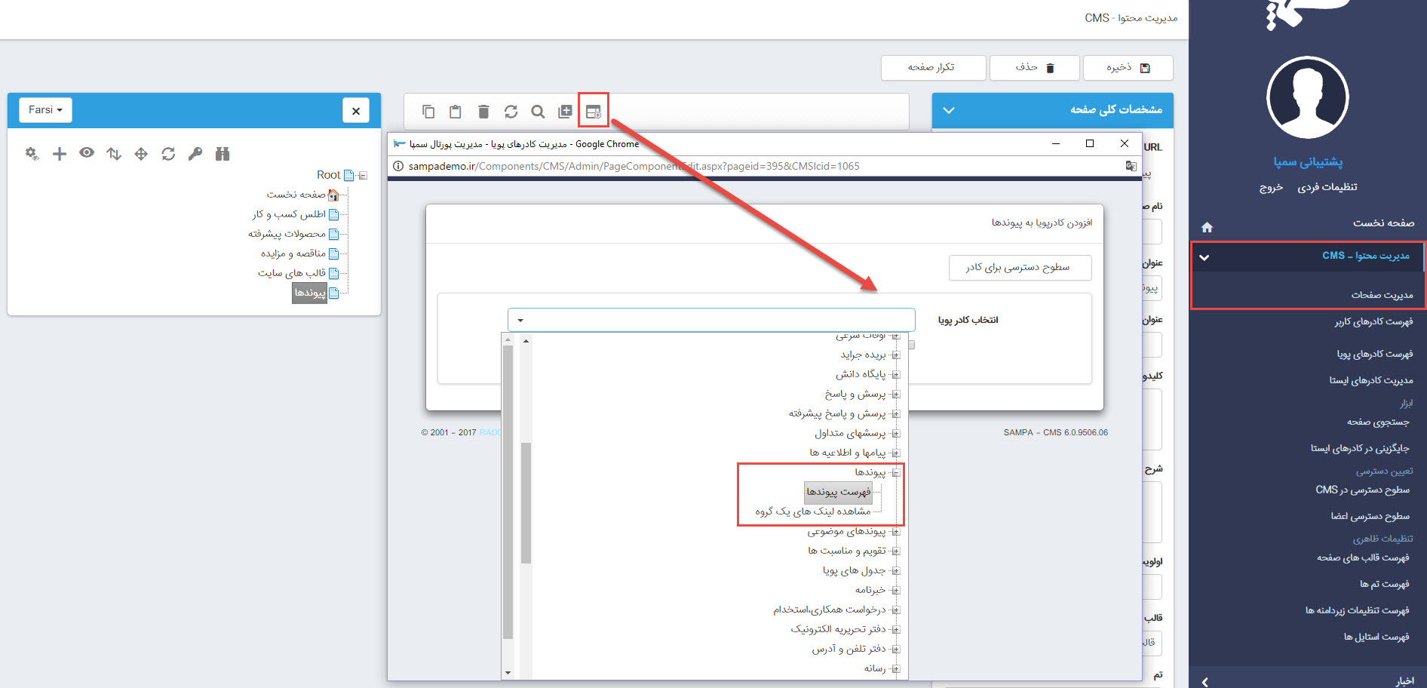
Task: Click the binoculars icon above page tree
Action: click(x=222, y=154)
